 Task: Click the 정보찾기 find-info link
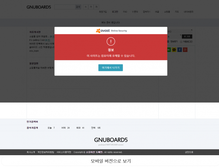click(174, 41)
